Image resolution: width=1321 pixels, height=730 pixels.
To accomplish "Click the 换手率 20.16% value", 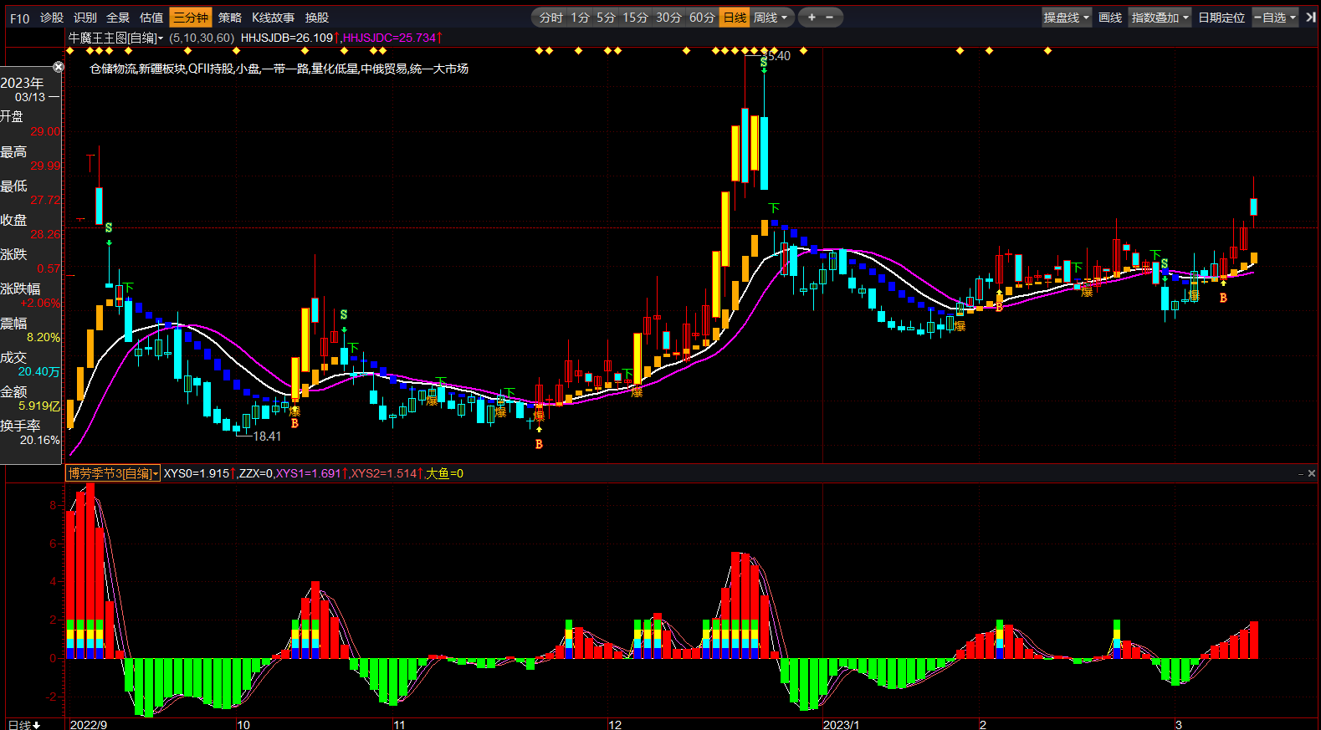I will 40,440.
